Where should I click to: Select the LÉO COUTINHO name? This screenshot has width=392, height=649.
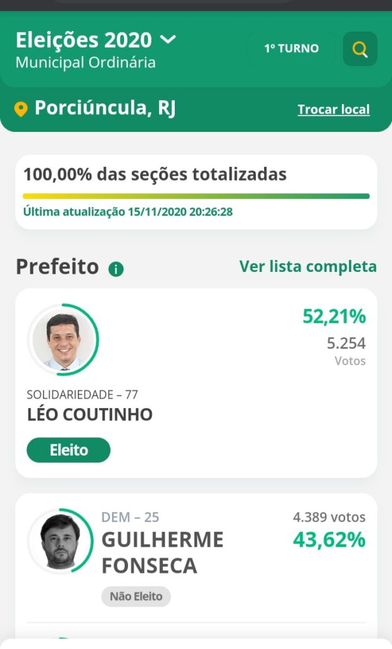tap(90, 414)
